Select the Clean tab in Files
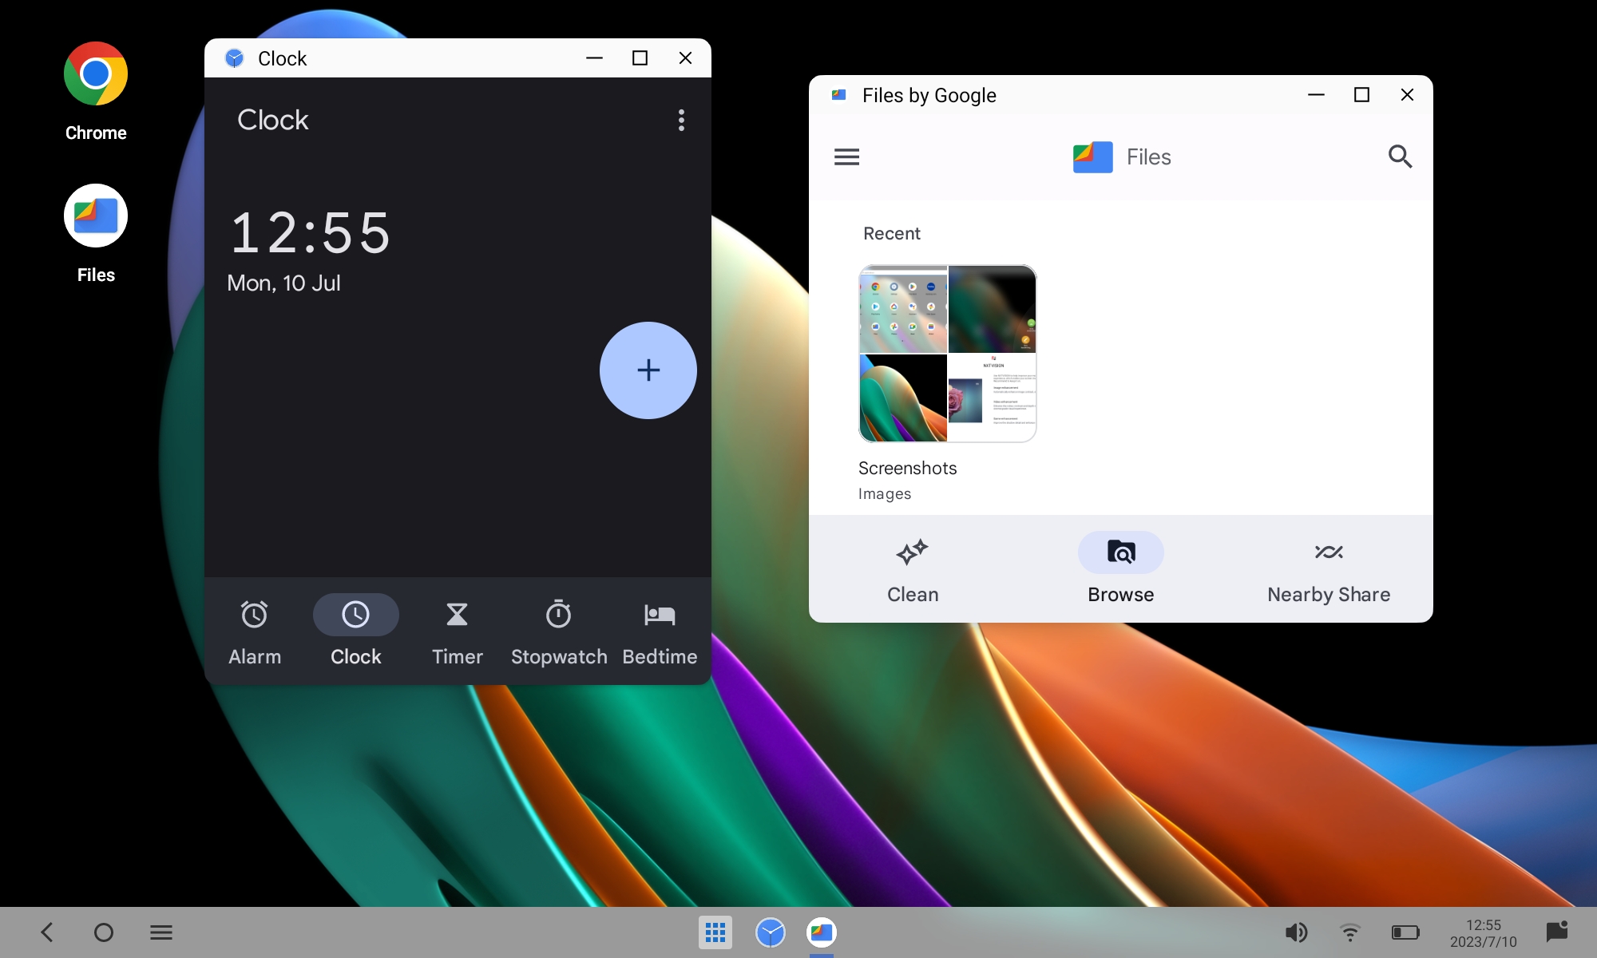Viewport: 1597px width, 958px height. 913,569
